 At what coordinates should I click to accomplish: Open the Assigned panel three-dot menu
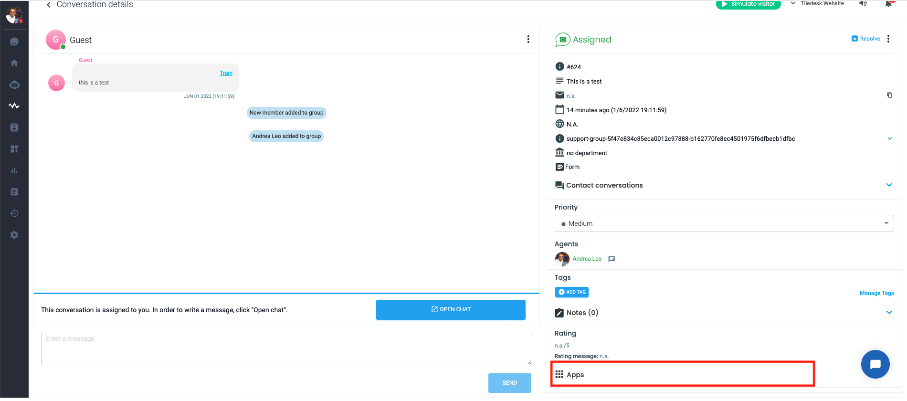coord(888,39)
